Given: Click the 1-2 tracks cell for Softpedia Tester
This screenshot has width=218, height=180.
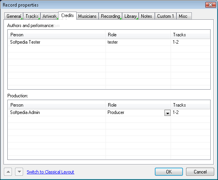Looking at the screenshot, I should [x=190, y=42].
